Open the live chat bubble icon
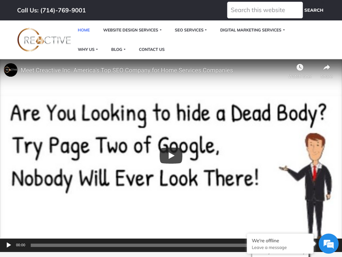 point(328,244)
